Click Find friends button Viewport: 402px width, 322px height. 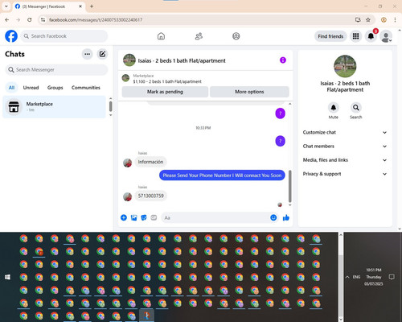[330, 36]
